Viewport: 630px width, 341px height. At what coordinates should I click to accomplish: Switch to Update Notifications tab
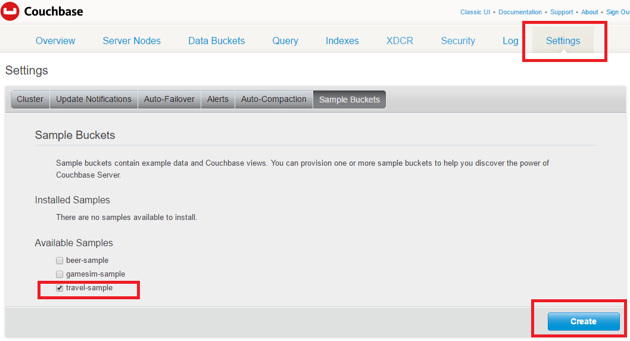point(93,100)
